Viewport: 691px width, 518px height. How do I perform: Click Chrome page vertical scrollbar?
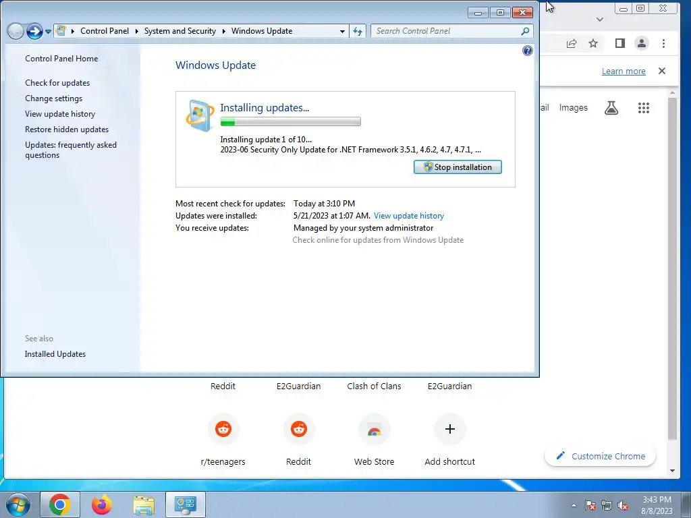point(672,268)
